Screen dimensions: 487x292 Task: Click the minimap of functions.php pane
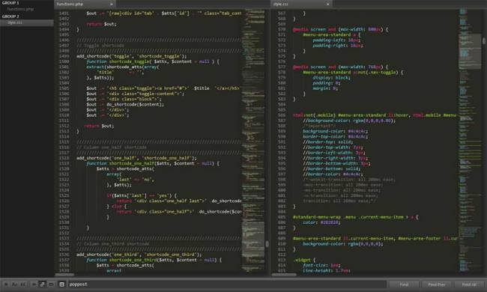tap(253, 142)
